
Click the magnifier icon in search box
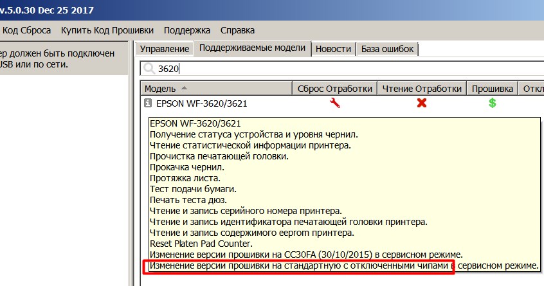(149, 68)
